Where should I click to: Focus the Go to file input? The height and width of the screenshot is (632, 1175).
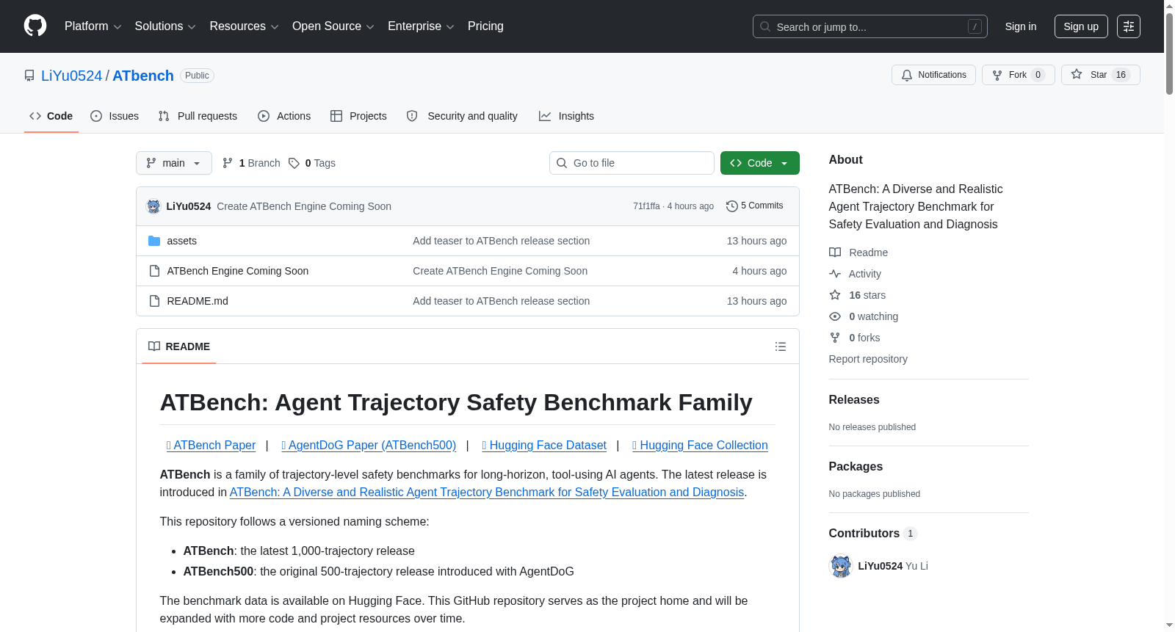click(632, 163)
